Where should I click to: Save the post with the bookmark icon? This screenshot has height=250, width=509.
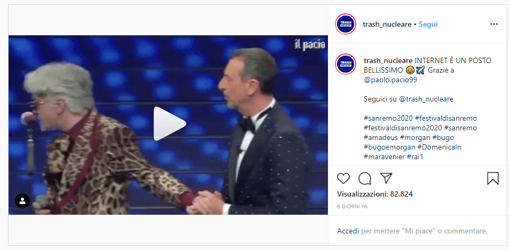coord(493,178)
